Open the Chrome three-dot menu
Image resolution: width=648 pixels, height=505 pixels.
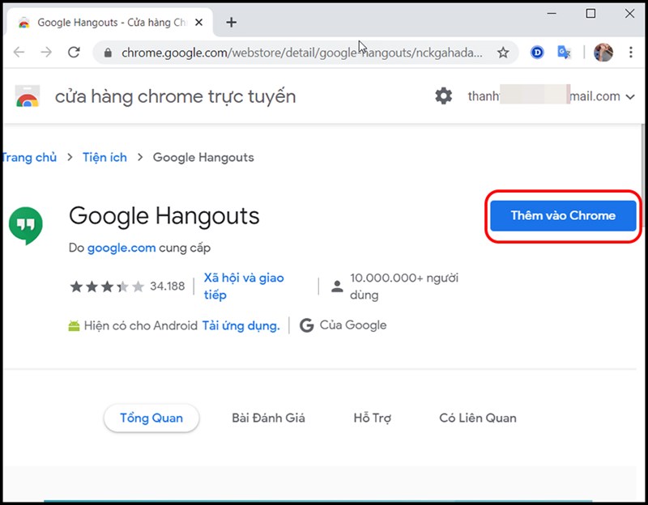coord(631,52)
